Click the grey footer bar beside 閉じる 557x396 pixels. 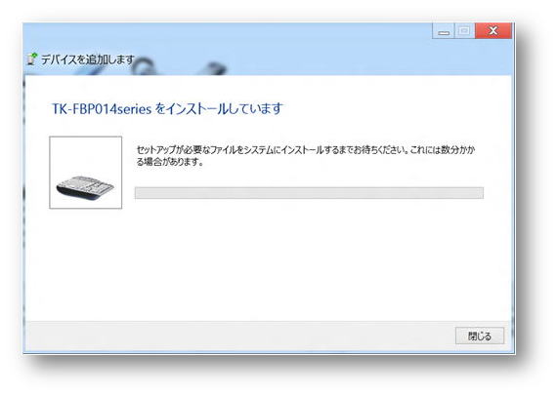click(x=238, y=336)
